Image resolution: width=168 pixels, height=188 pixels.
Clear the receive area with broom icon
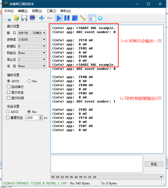coord(83,18)
